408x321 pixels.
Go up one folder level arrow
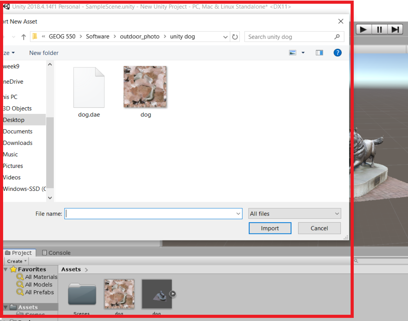[x=24, y=37]
